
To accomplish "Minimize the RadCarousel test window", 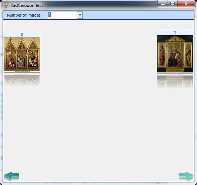I will (163, 4).
